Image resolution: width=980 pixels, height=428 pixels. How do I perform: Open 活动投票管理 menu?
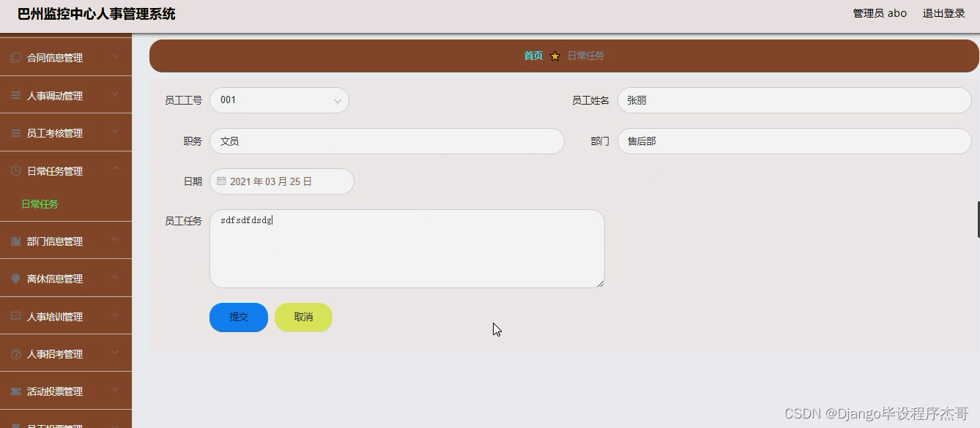66,391
